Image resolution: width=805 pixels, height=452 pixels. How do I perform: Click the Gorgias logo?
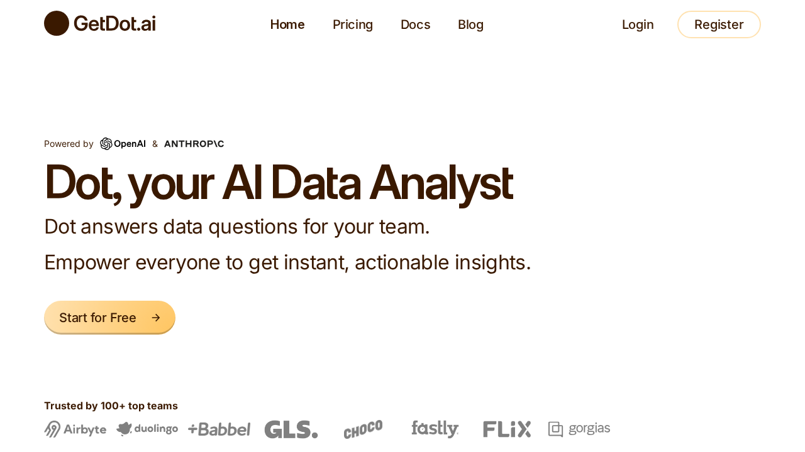(x=579, y=428)
